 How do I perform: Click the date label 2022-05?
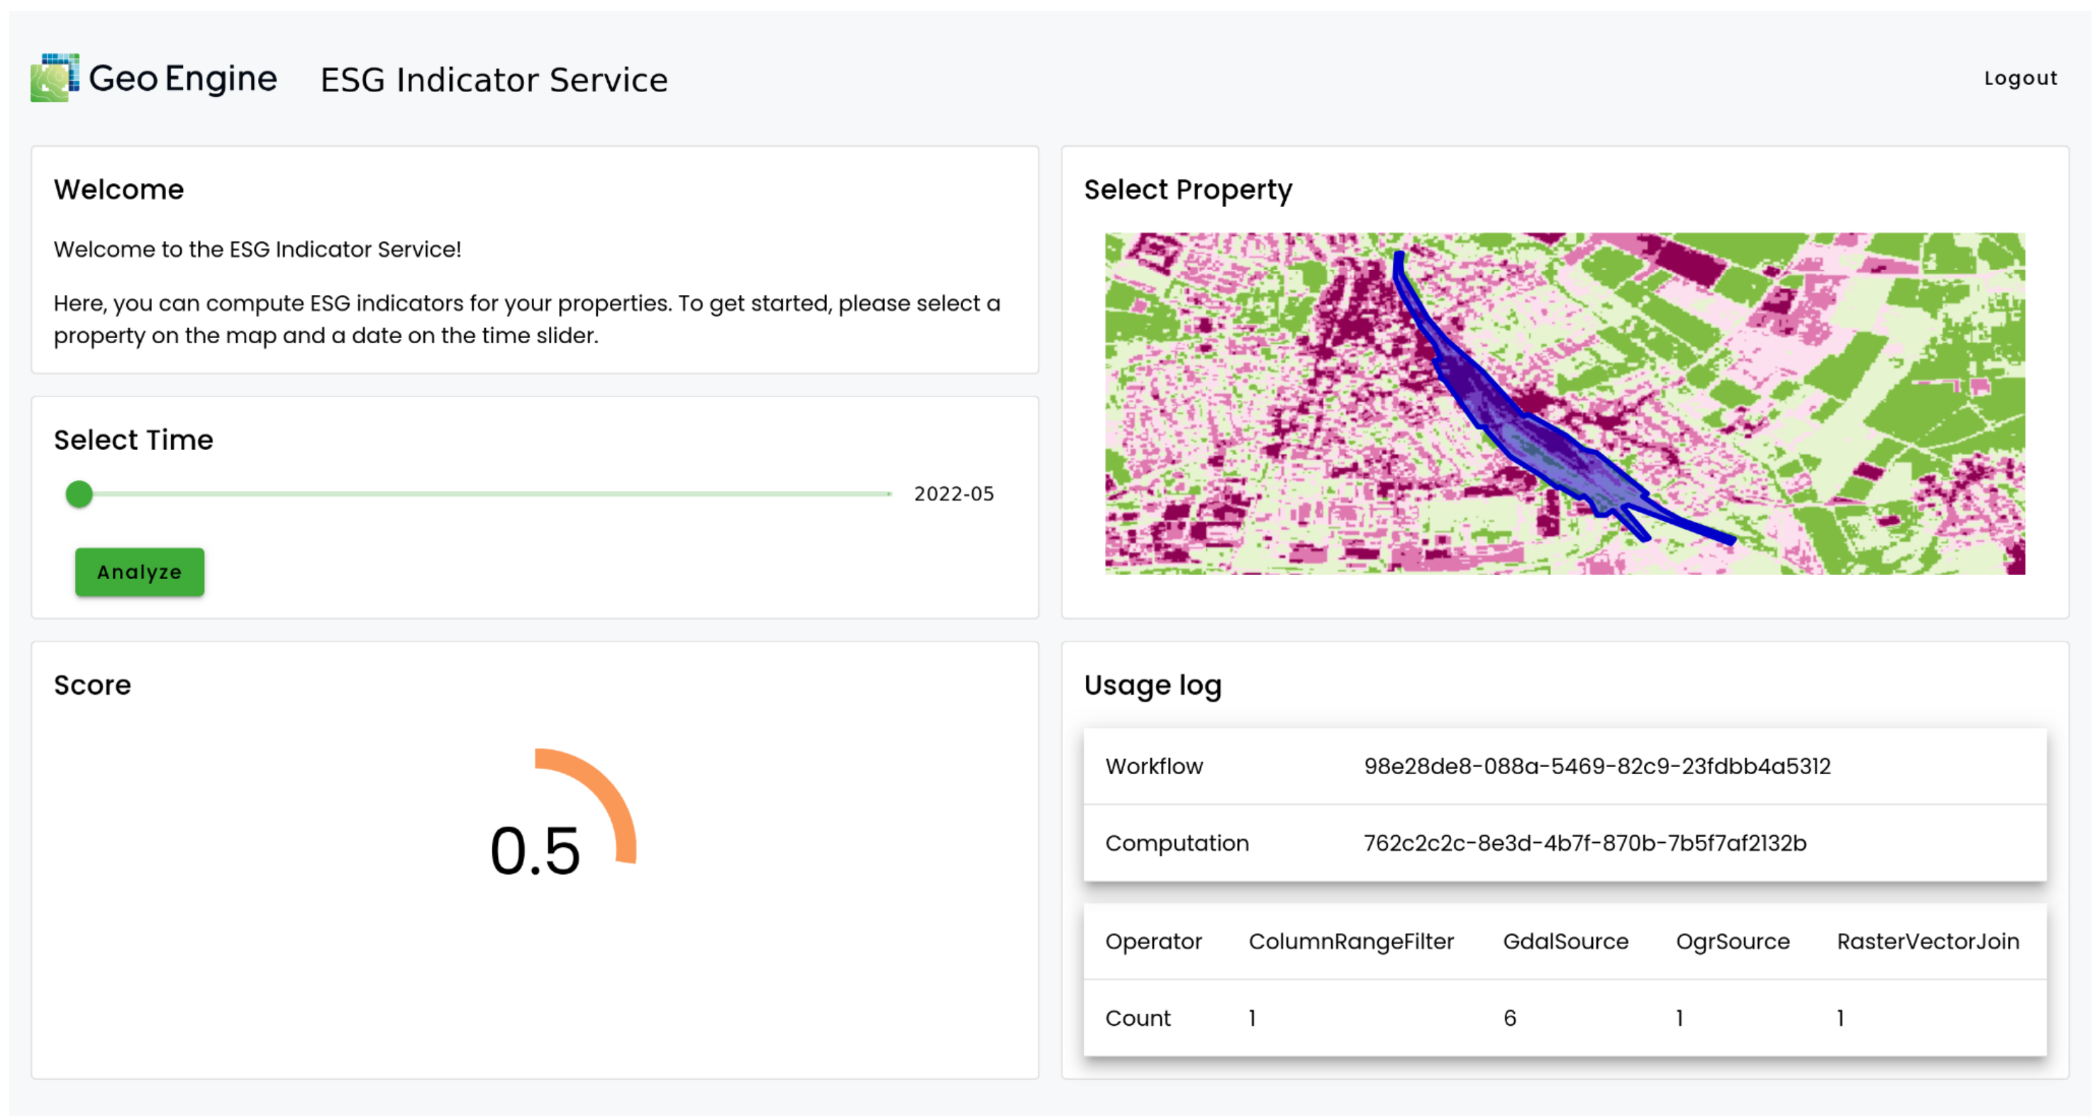click(954, 493)
